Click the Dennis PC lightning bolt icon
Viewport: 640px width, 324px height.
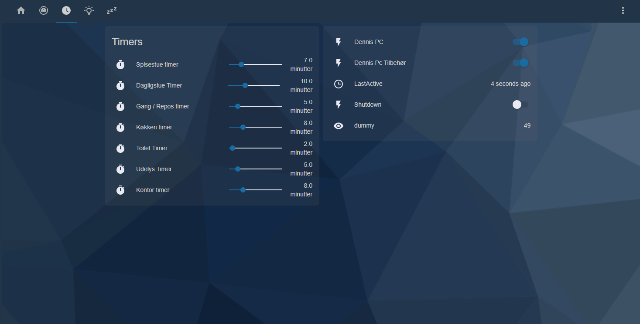click(x=339, y=42)
